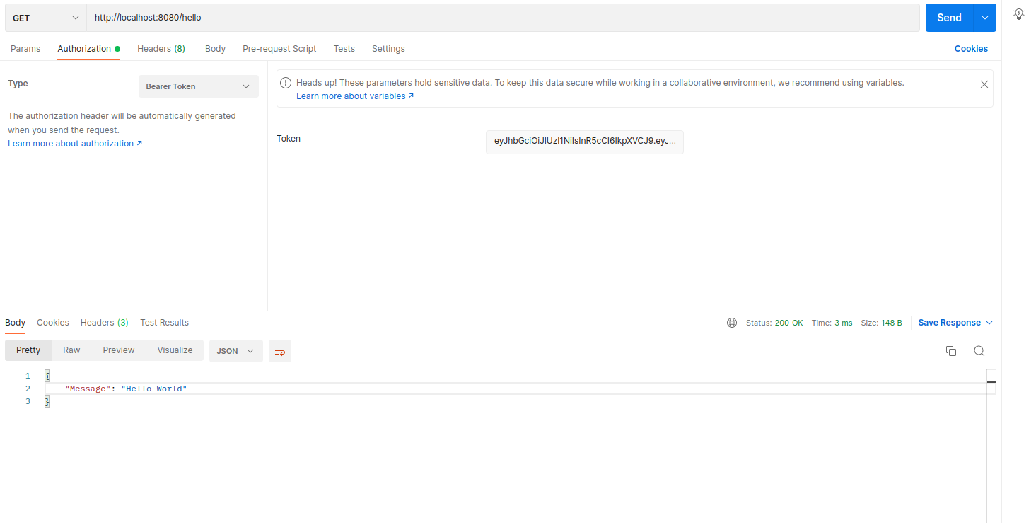
Task: Select the Pretty response view
Action: coord(28,350)
